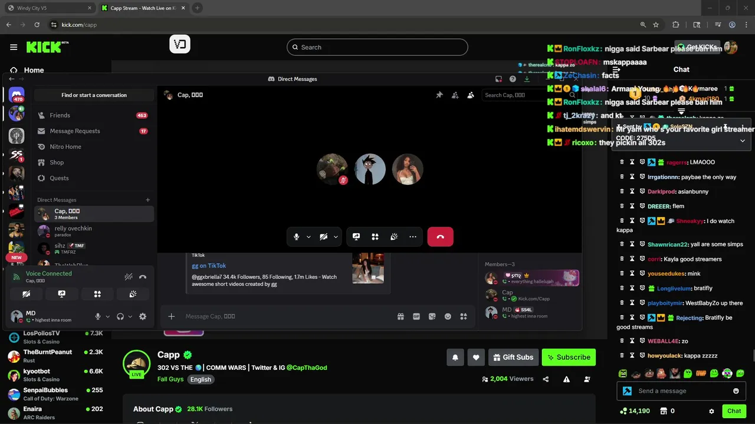This screenshot has width=755, height=424.
Task: Send a gift in Discord message bar
Action: point(401,316)
